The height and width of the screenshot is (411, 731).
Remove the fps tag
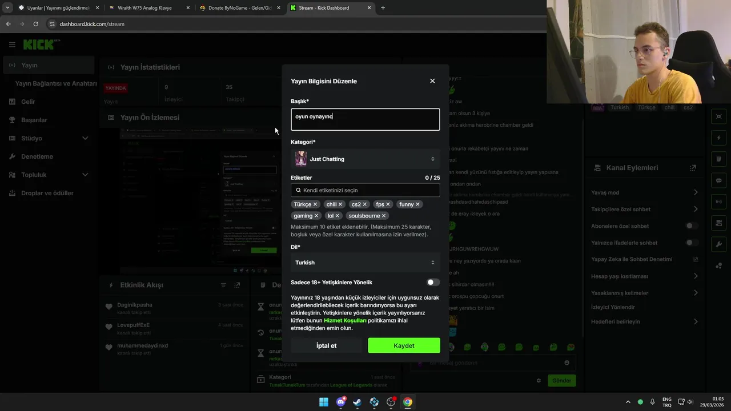click(x=388, y=204)
